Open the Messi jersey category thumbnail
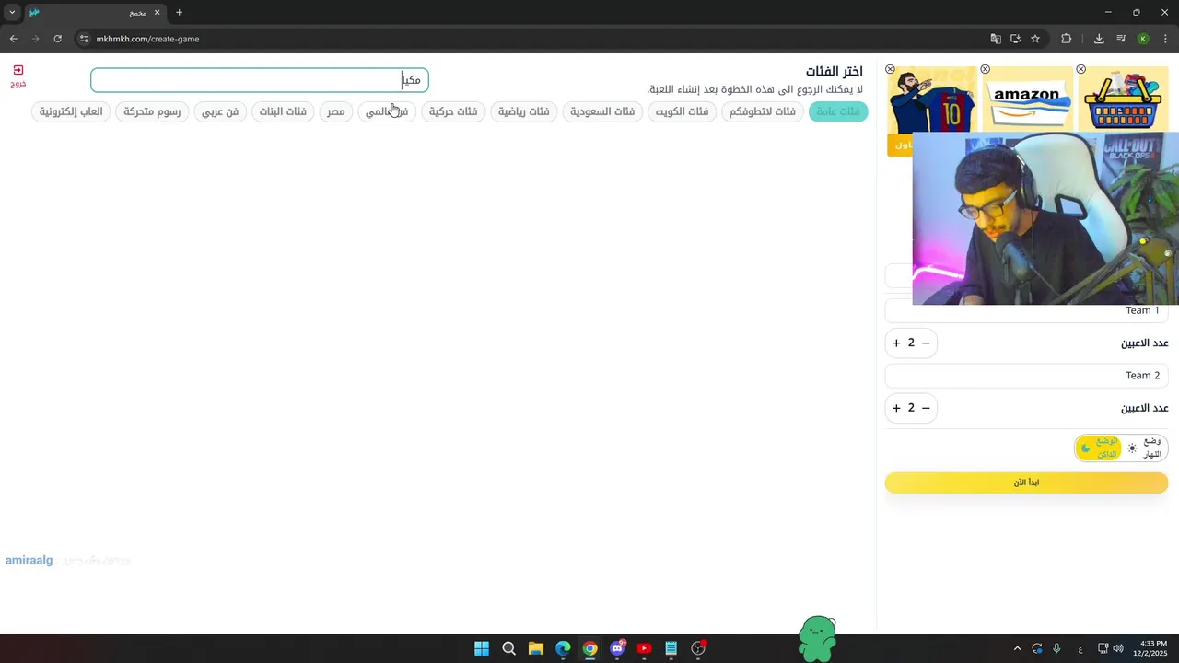The height and width of the screenshot is (663, 1179). coord(932,99)
